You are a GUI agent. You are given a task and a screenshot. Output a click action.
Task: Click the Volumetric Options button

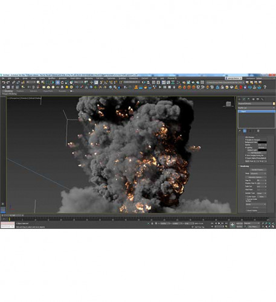[x=256, y=177]
